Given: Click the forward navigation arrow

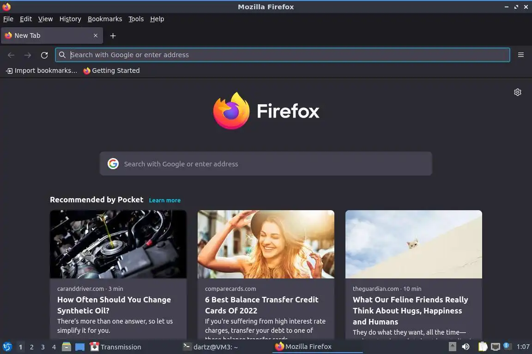Looking at the screenshot, I should pyautogui.click(x=28, y=55).
